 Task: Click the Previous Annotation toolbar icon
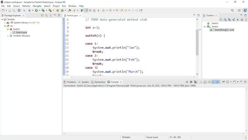pos(110,10)
